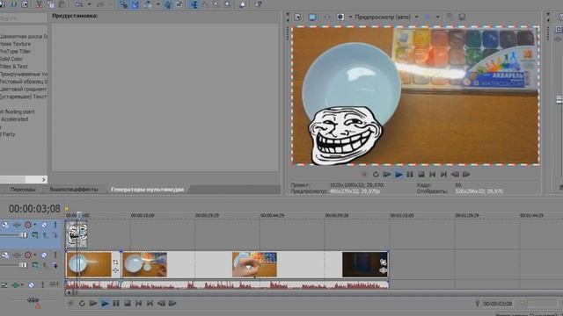Select Noise Texture in the generators list
This screenshot has height=316, width=563.
(16, 44)
